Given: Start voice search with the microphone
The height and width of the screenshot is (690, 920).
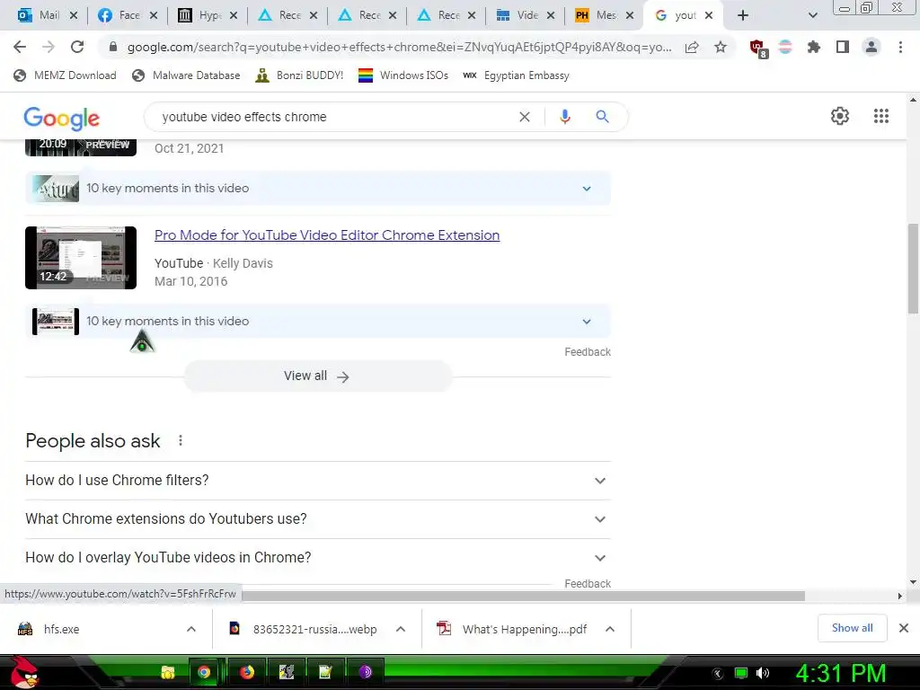Looking at the screenshot, I should tap(565, 117).
